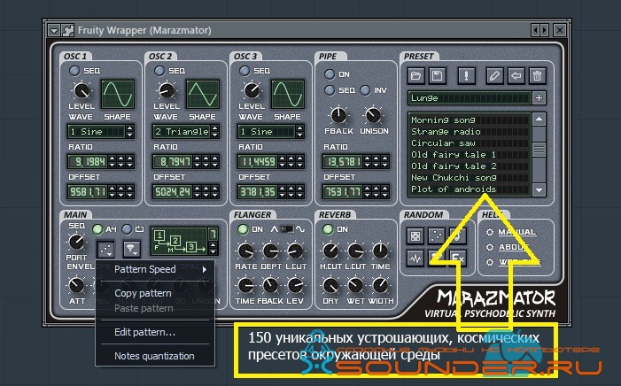Select the Morning song preset
Viewport: 621px width, 386px height.
tap(470, 120)
